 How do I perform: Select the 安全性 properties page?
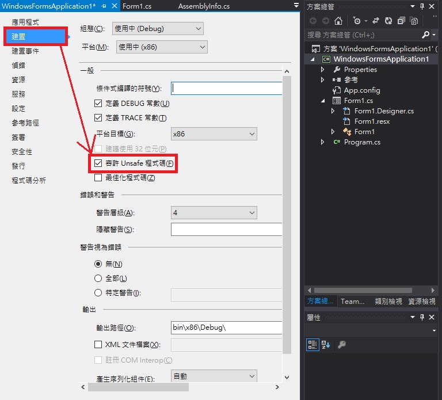coord(22,152)
